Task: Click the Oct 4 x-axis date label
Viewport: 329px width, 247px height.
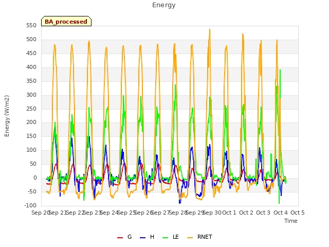Action: tap(281, 213)
